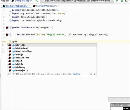Close the ExampleMapper.java tab
Viewport: 130px width, 110px height.
click(x=29, y=6)
